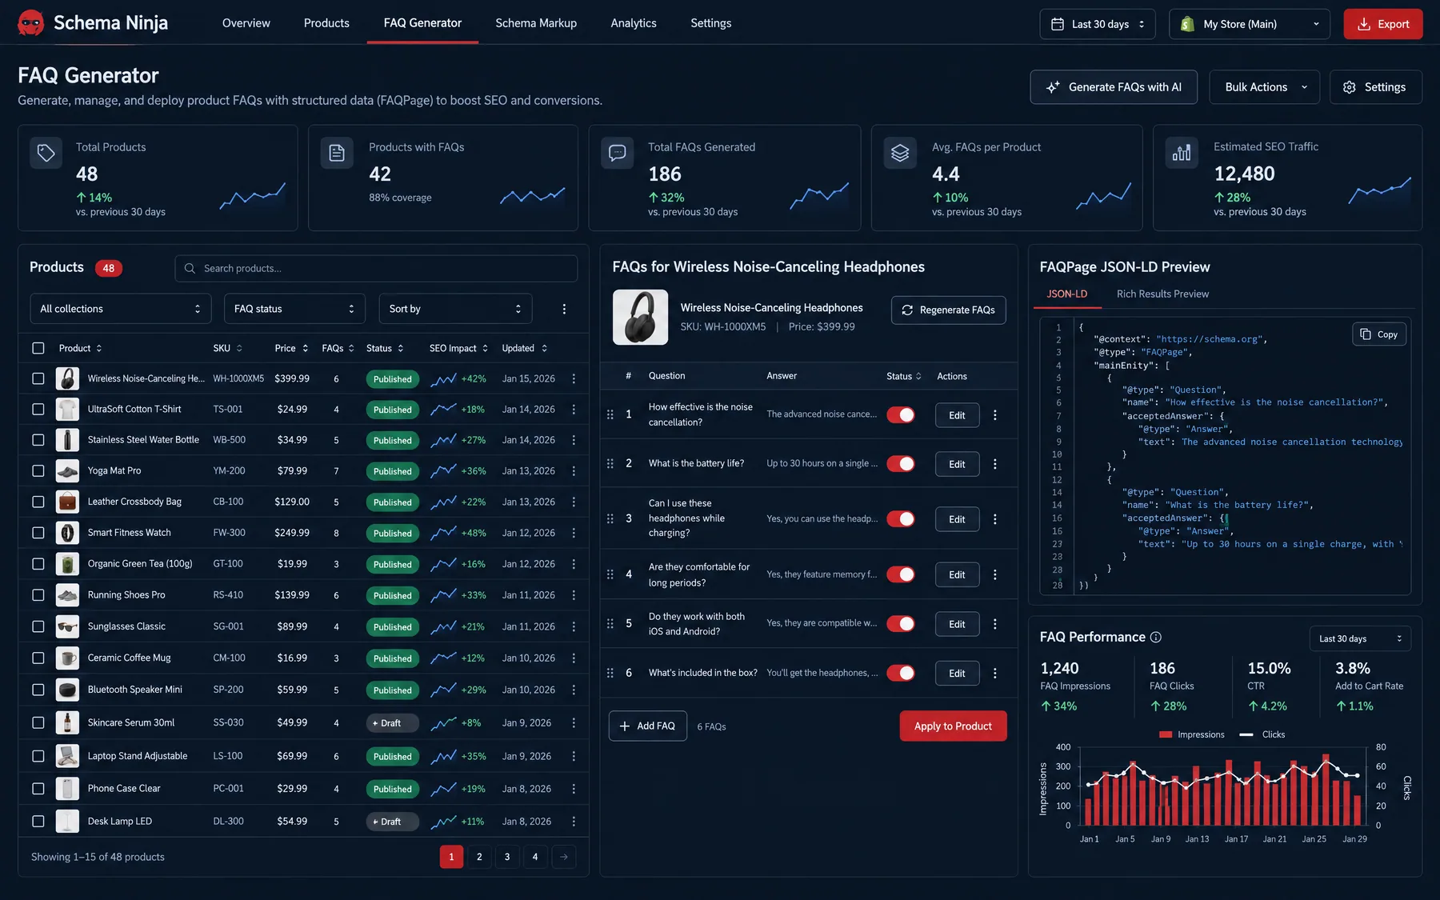Screen dimensions: 1440x900
Task: Open the My Store (Main) selector
Action: click(1250, 24)
